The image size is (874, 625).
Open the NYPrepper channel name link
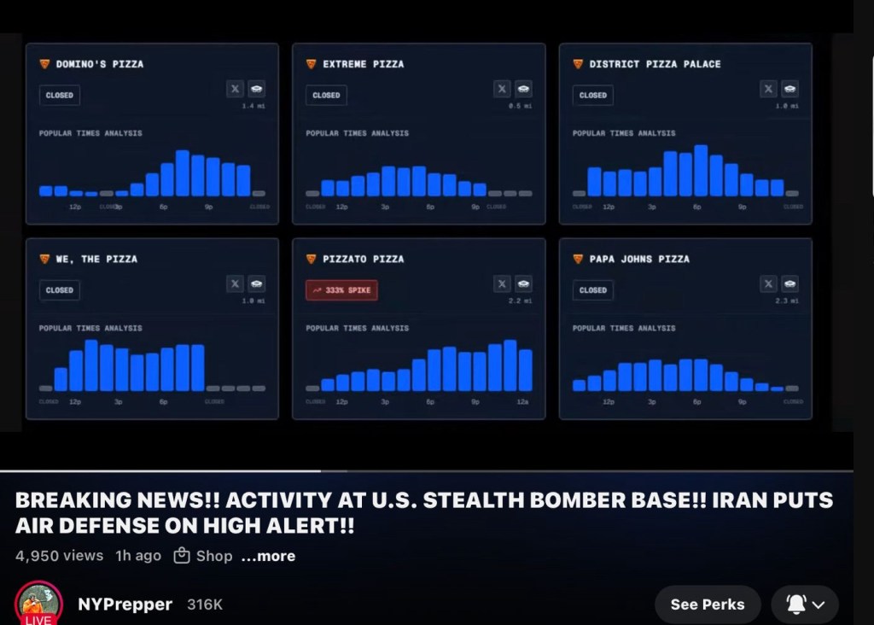pyautogui.click(x=125, y=605)
